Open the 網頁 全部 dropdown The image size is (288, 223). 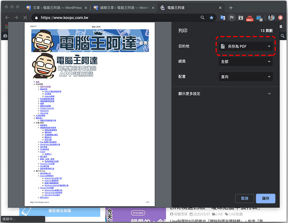246,61
